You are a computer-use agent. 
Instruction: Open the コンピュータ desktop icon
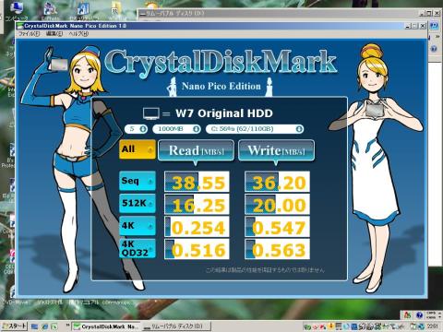click(16, 11)
